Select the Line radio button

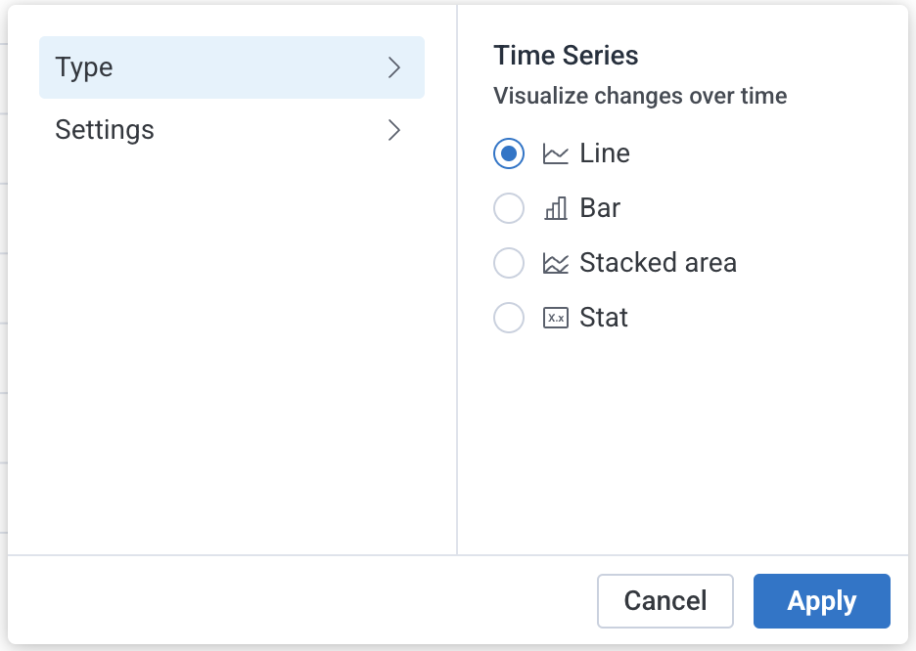pos(509,153)
